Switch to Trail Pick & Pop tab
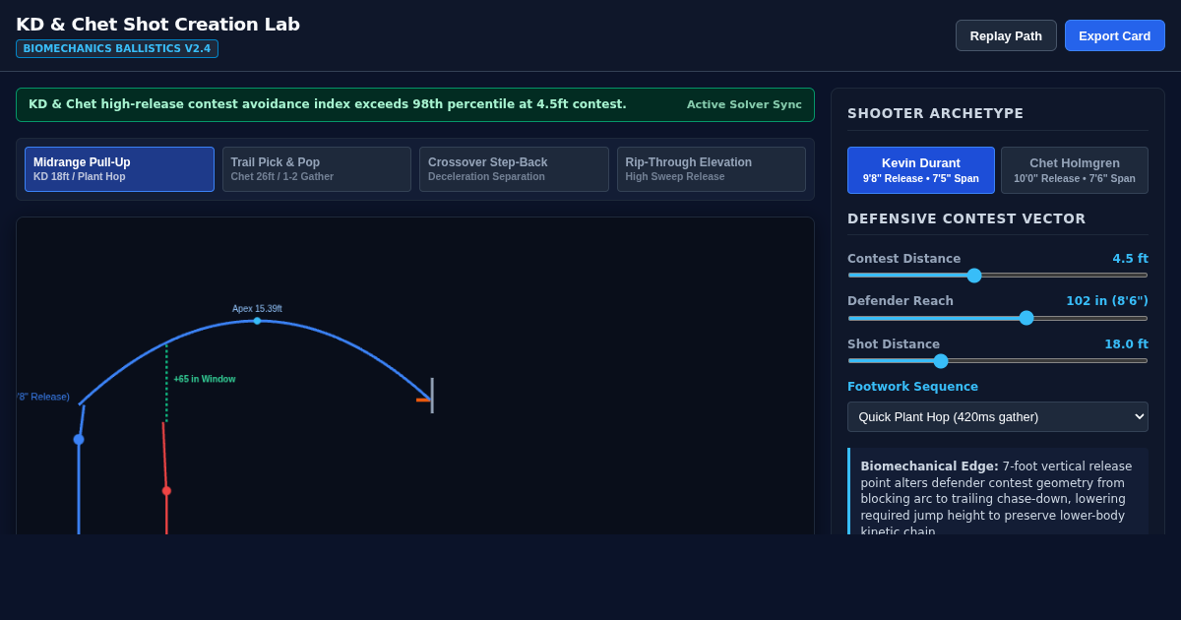Viewport: 1181px width, 620px height. (317, 169)
